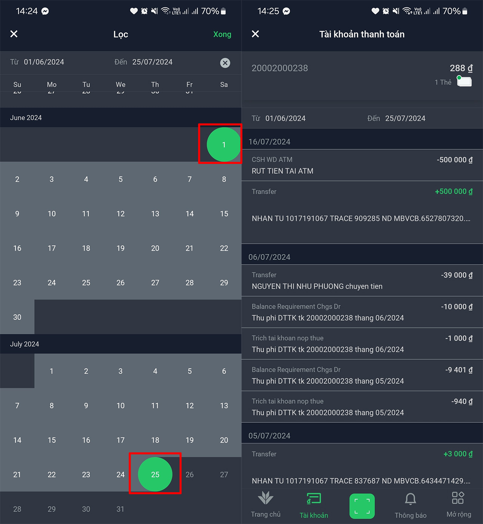The height and width of the screenshot is (524, 483).
Task: Tap Xong to confirm date filter
Action: click(222, 34)
